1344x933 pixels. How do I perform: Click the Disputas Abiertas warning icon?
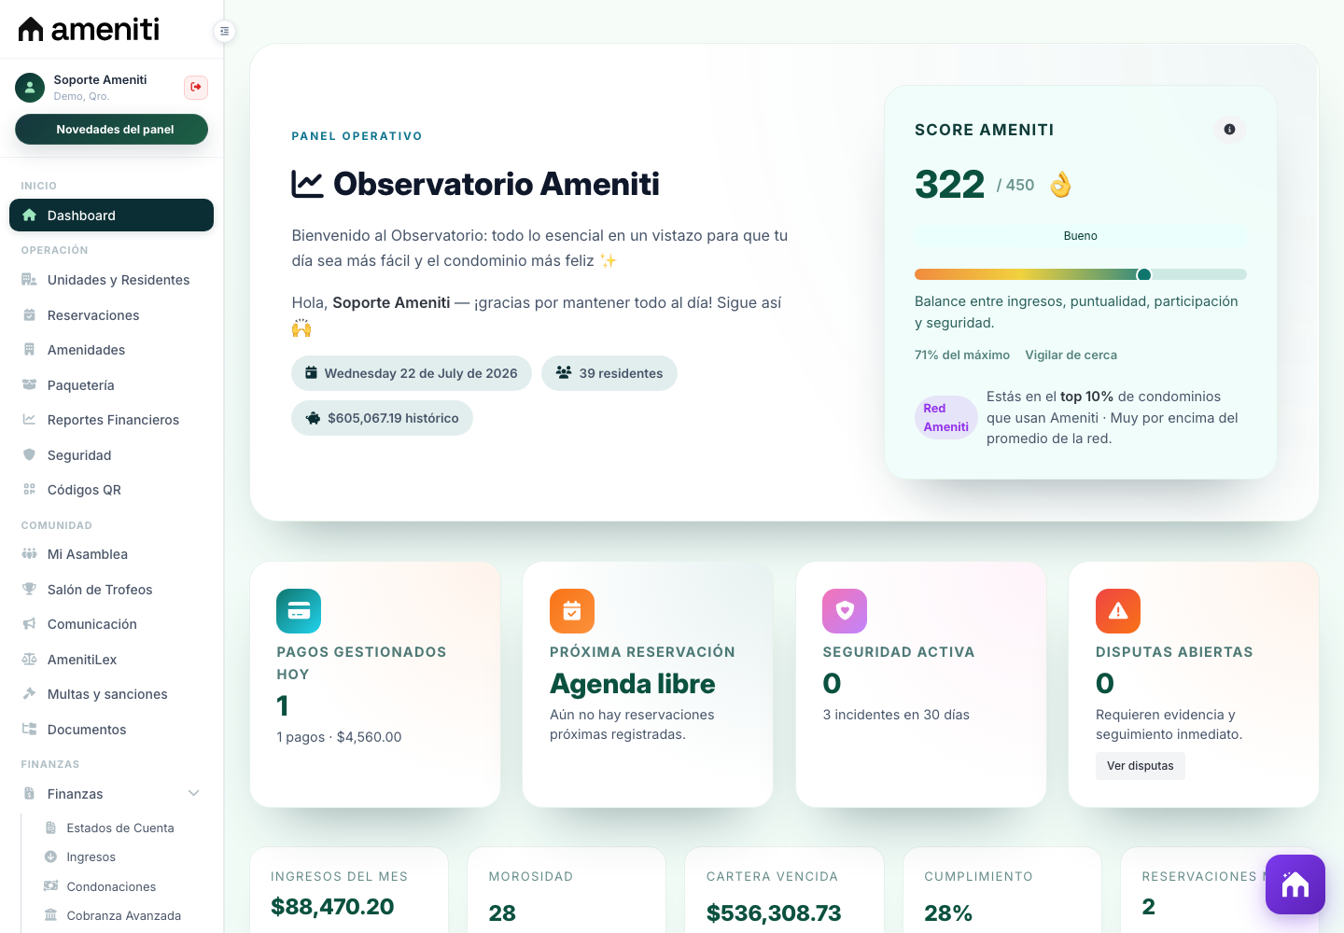click(1118, 611)
